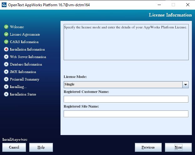
Task: Click the Cancel button
Action: click(14, 147)
